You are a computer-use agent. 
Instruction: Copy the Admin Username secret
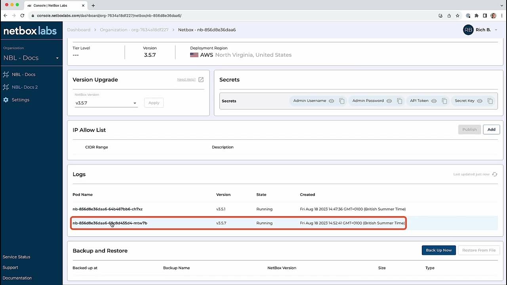pos(342,101)
